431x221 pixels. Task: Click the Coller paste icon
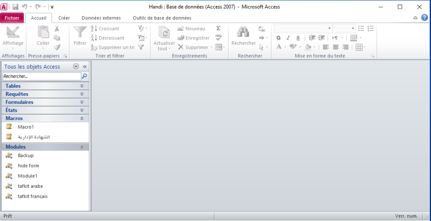[x=43, y=32]
